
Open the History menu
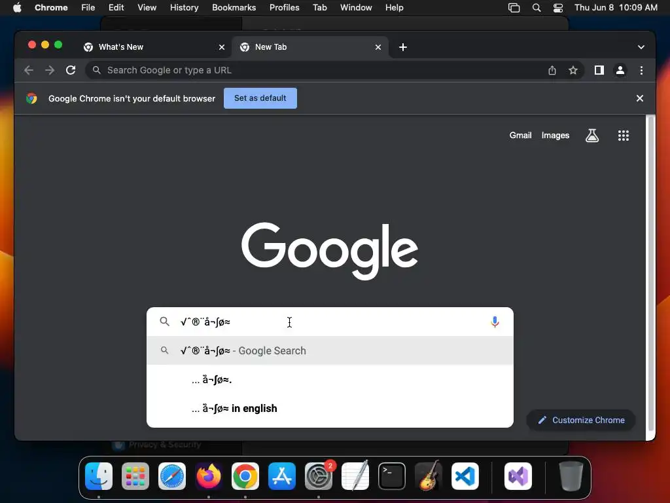[x=184, y=8]
